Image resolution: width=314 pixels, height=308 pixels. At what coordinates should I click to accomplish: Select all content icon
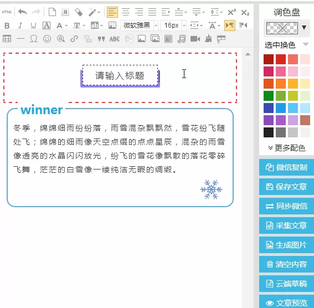(x=65, y=12)
